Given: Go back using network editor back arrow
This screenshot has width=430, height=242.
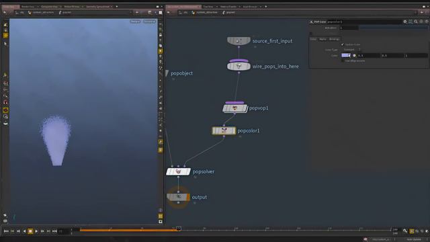Looking at the screenshot, I should [x=169, y=12].
